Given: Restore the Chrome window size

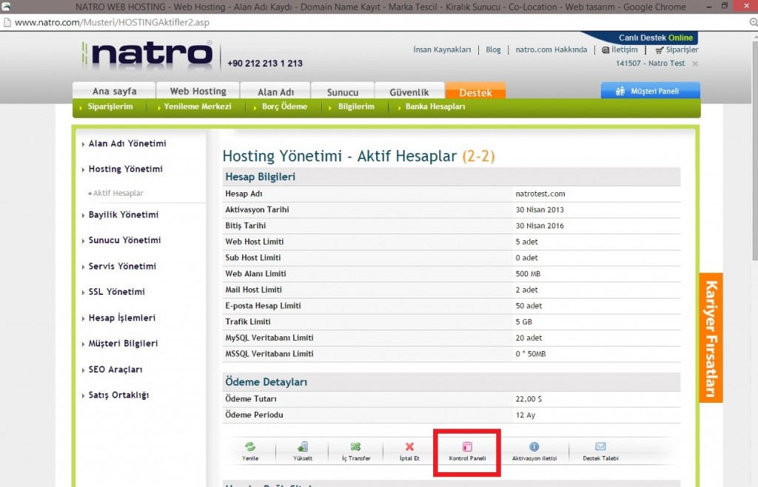Looking at the screenshot, I should [724, 6].
